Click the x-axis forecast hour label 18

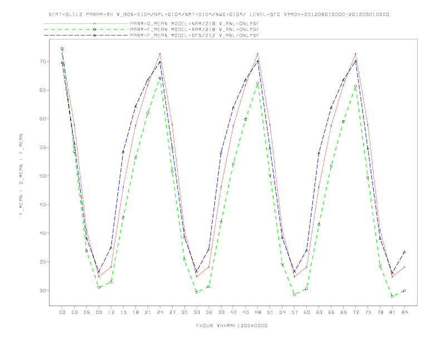pos(135,312)
